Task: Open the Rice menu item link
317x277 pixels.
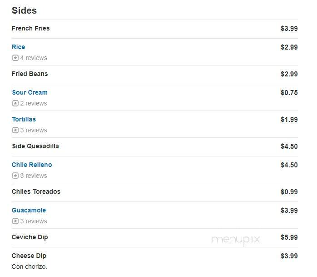Action: (19, 47)
